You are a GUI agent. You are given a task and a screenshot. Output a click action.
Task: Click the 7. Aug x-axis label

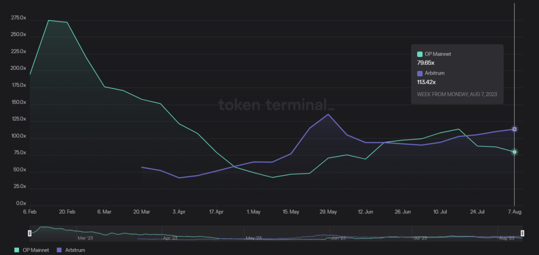[515, 212]
